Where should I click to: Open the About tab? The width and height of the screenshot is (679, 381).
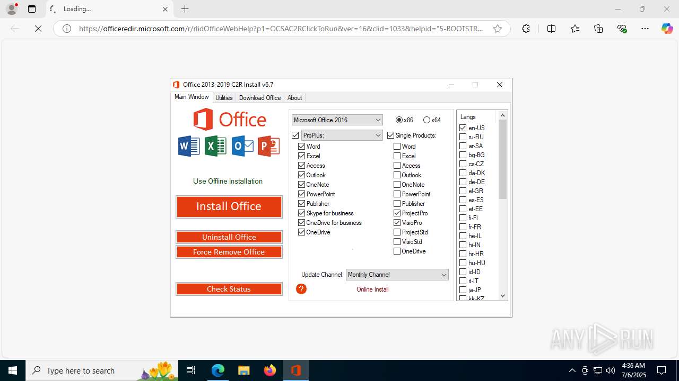tap(294, 98)
